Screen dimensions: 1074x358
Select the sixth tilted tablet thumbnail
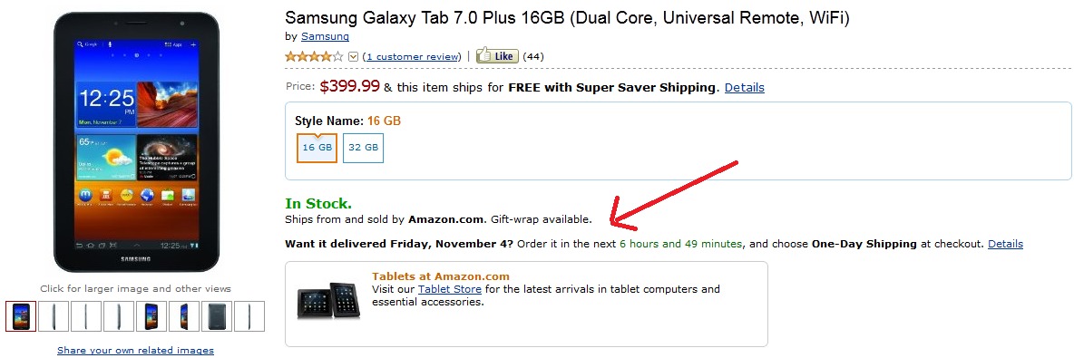tap(183, 316)
